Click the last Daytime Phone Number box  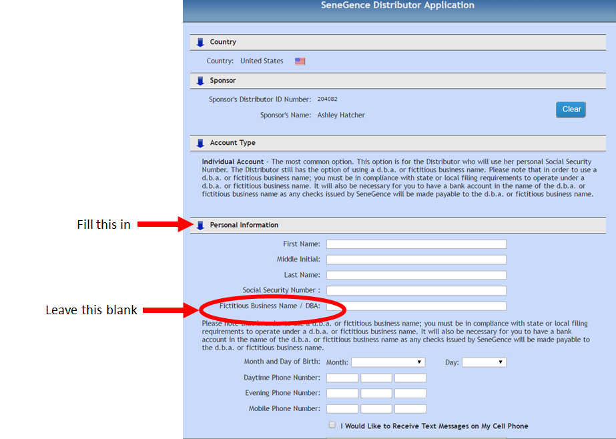point(410,378)
